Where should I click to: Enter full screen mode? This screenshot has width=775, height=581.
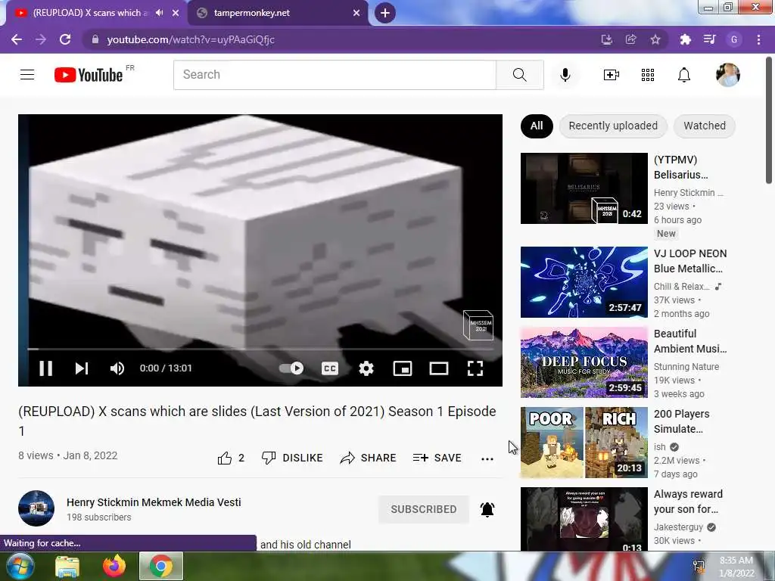pyautogui.click(x=475, y=368)
